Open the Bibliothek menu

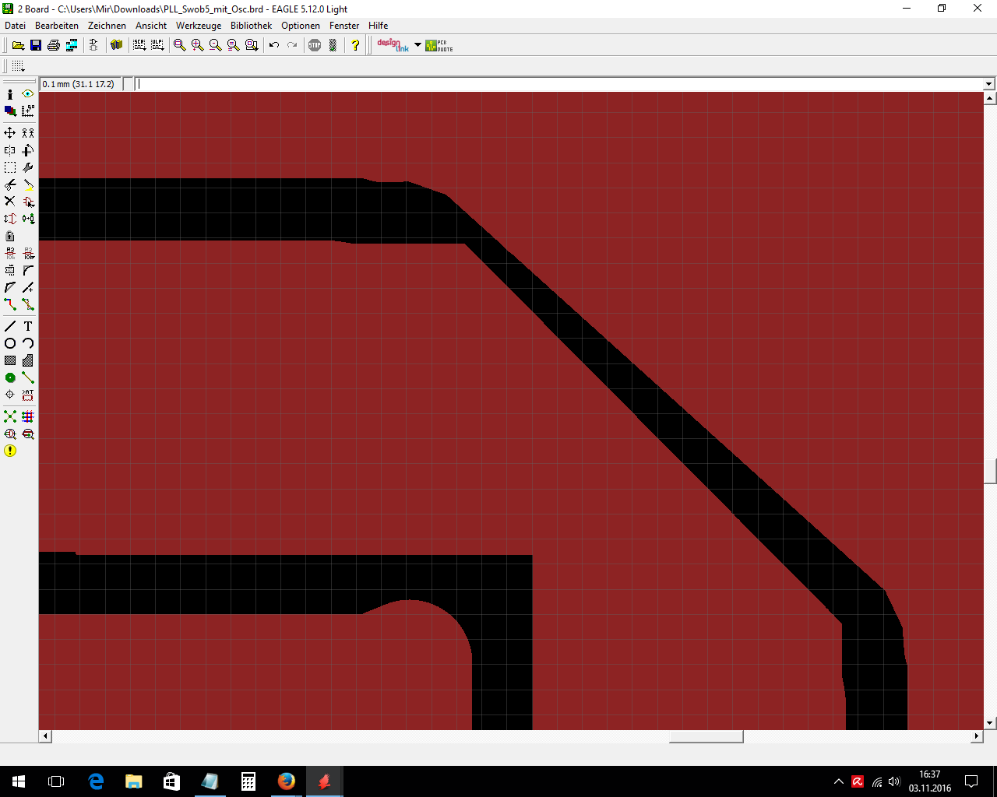point(251,26)
